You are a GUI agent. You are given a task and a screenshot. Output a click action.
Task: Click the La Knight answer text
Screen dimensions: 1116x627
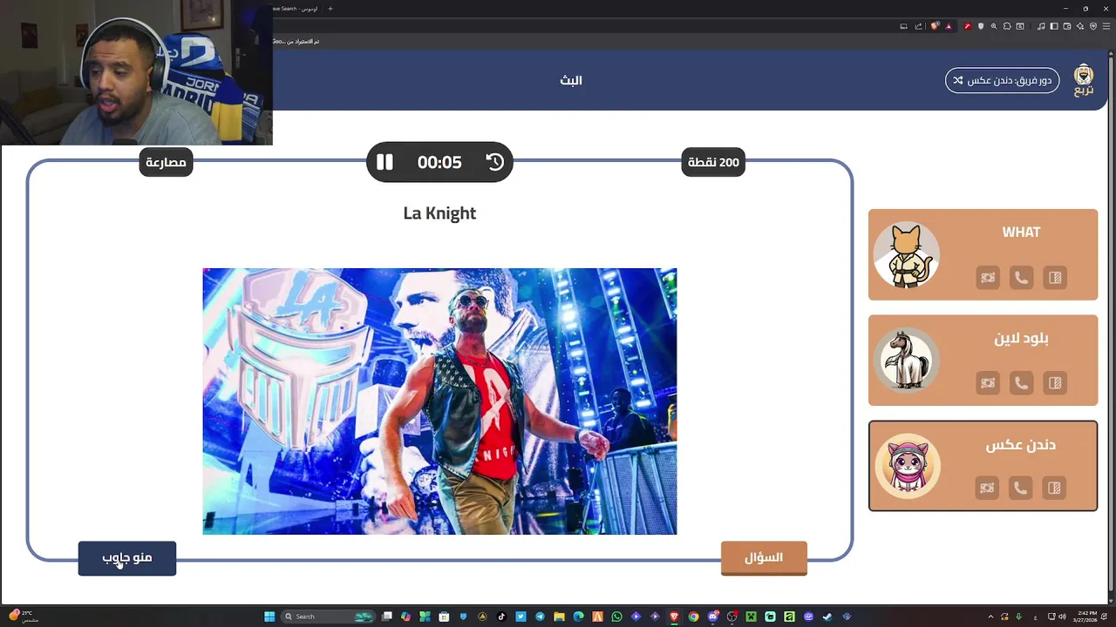[439, 213]
